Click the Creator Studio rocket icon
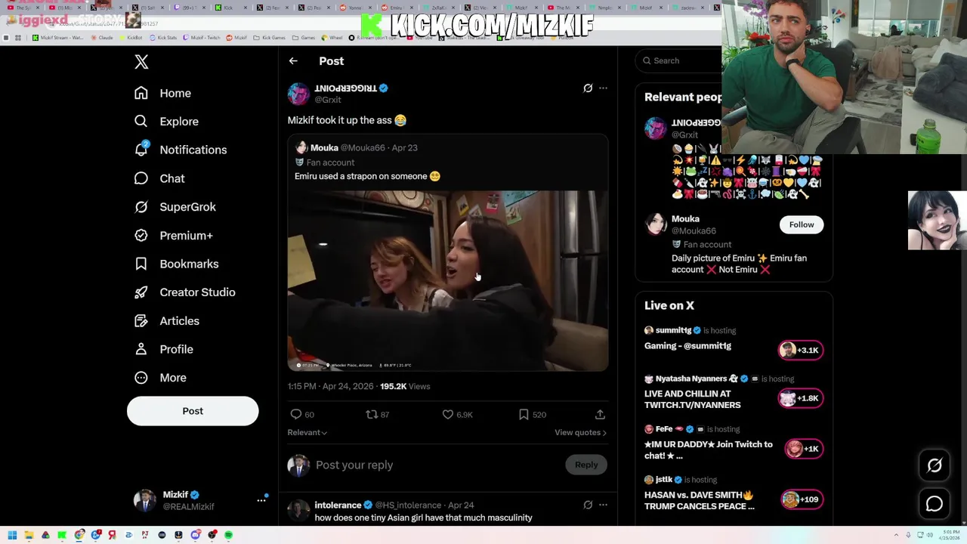This screenshot has width=967, height=544. coord(141,292)
